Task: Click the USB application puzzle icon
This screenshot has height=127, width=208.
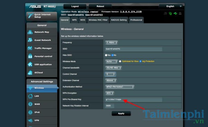Action: [x=30, y=64]
